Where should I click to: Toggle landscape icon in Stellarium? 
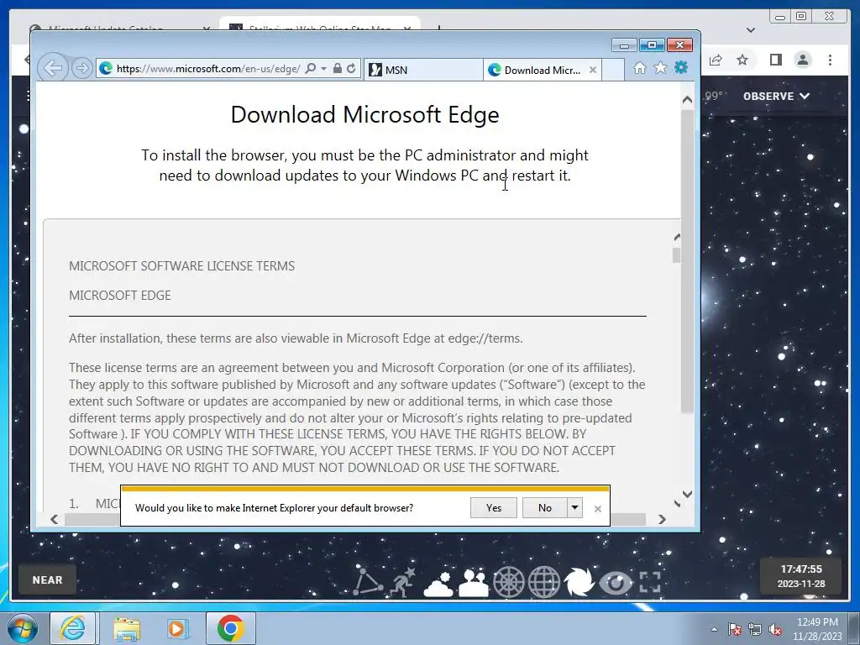[x=474, y=583]
